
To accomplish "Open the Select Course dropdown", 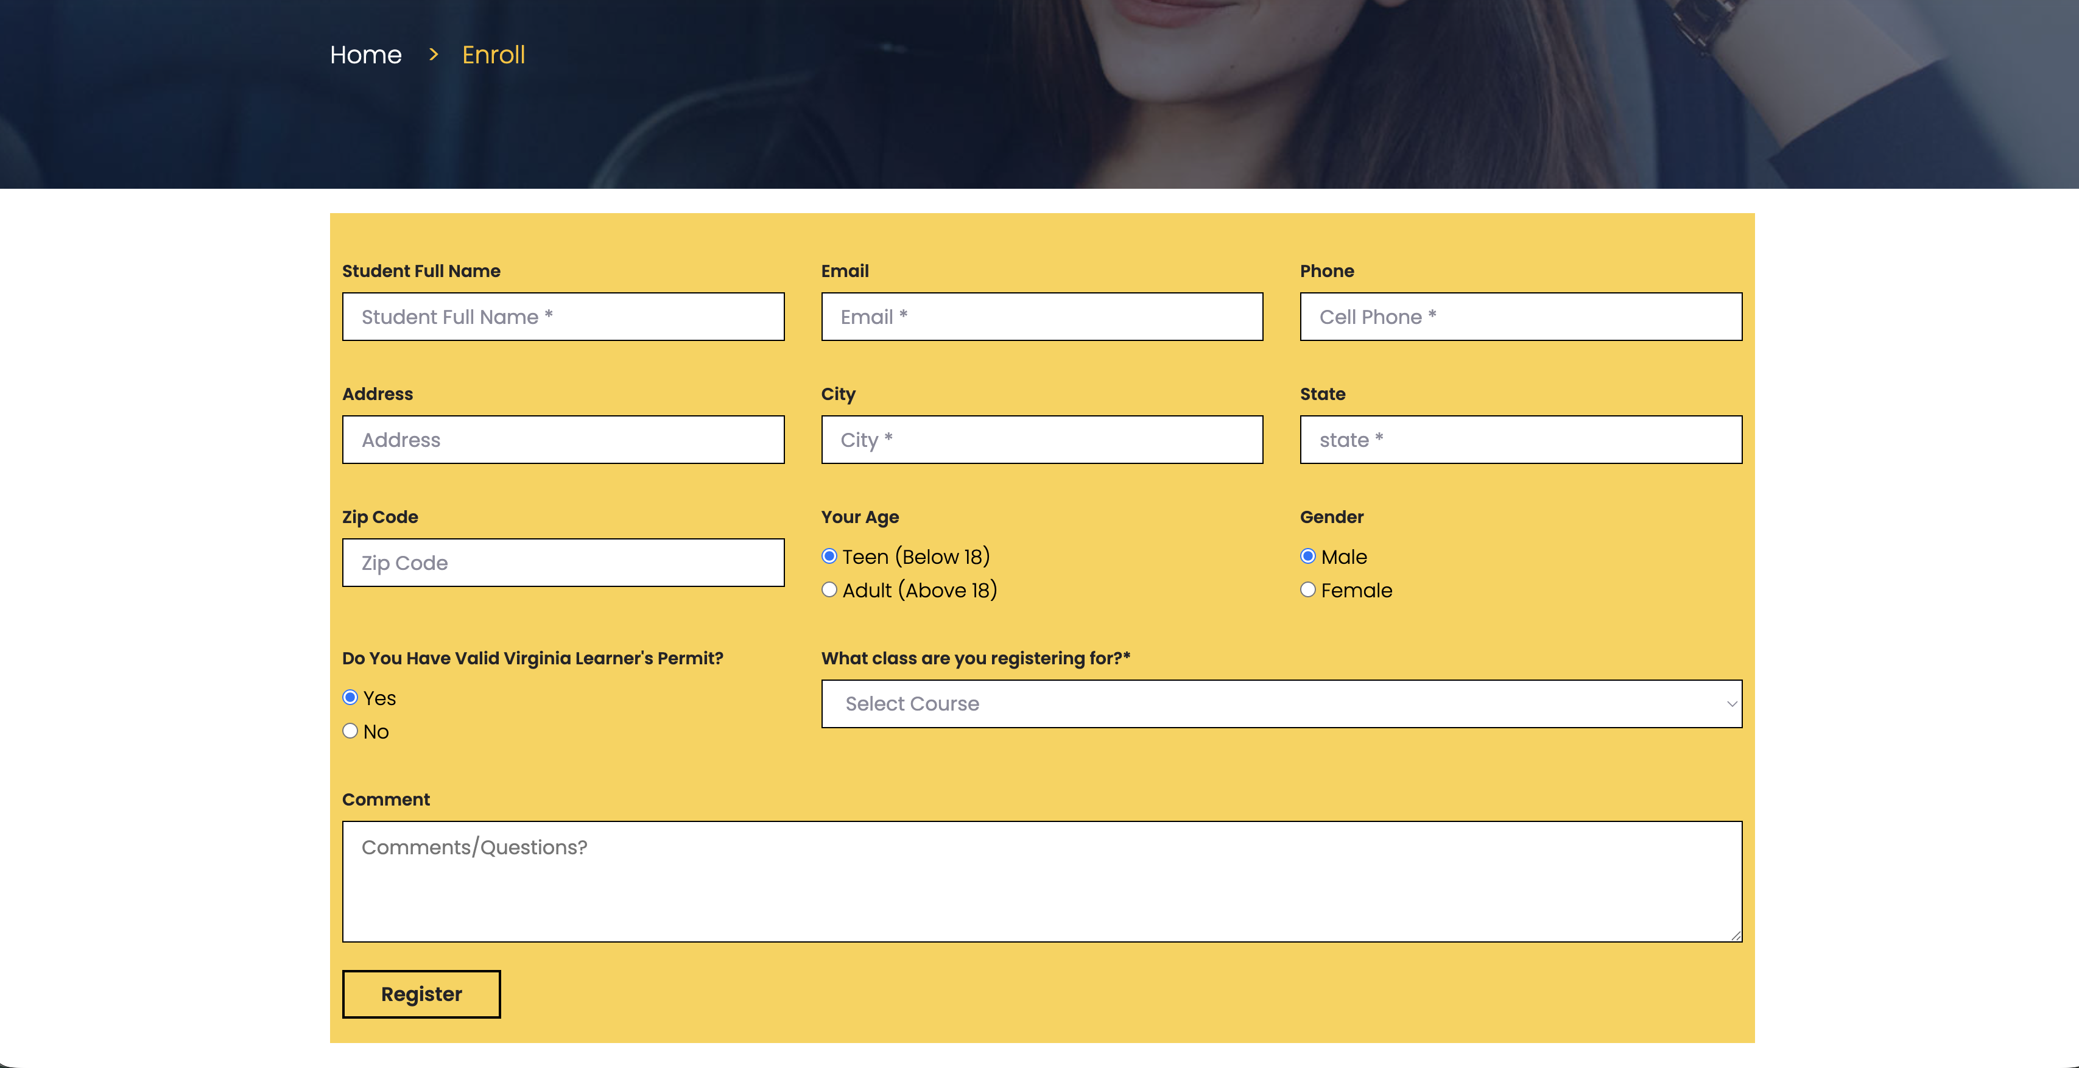I will [1282, 704].
